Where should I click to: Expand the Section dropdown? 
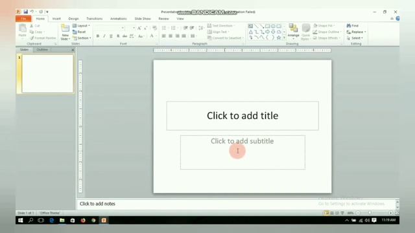click(82, 38)
